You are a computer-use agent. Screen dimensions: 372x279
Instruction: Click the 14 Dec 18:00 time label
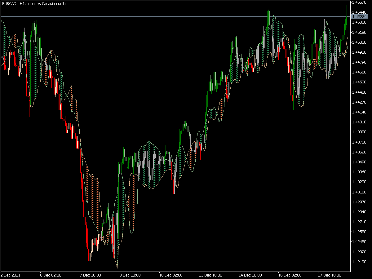(250, 275)
